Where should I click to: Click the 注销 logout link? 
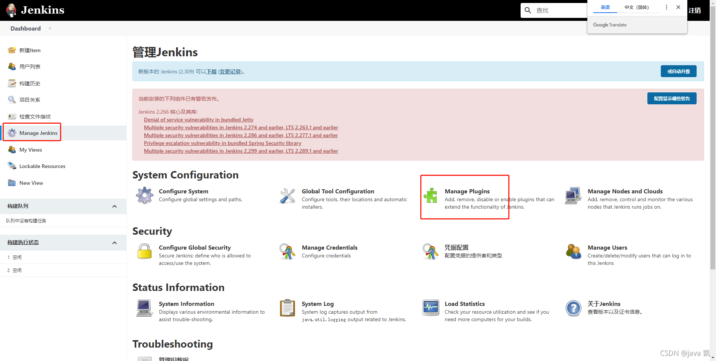click(x=694, y=10)
